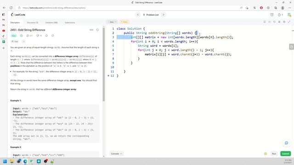Open the LeetCode home logo
Viewport: 294px width, 165px height.
18,15
